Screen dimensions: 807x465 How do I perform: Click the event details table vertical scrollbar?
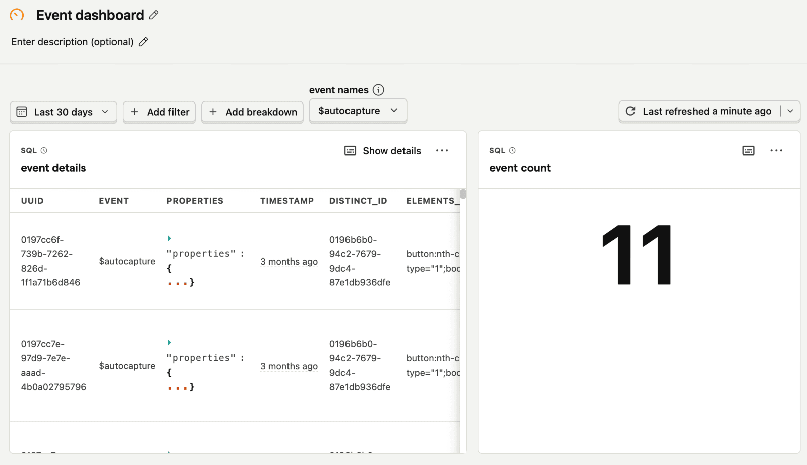[463, 194]
